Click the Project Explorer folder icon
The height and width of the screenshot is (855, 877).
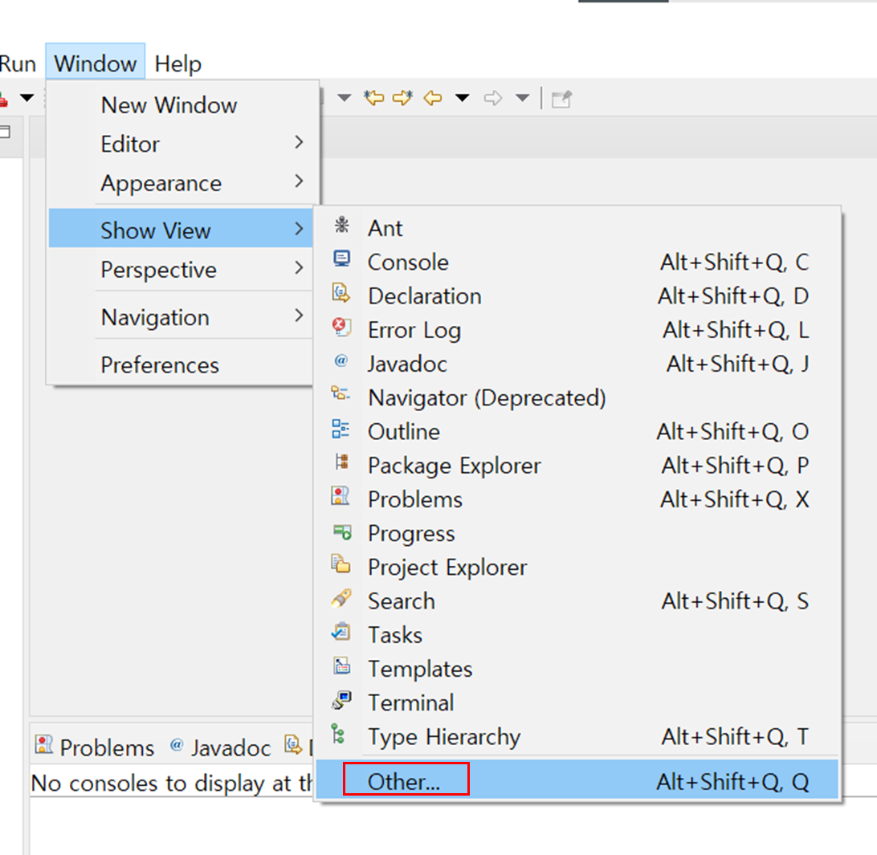pos(341,564)
